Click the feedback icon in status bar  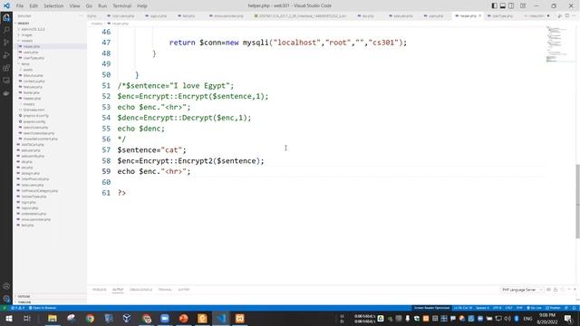pos(566,308)
